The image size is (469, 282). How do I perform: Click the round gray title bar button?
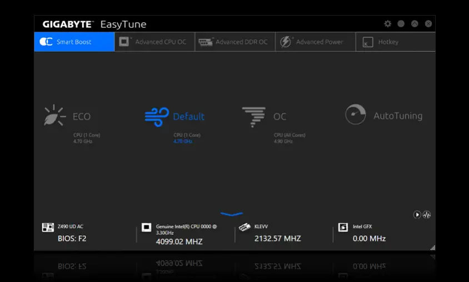(x=401, y=24)
